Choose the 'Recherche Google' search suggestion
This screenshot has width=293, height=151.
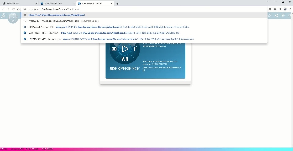point(144,21)
